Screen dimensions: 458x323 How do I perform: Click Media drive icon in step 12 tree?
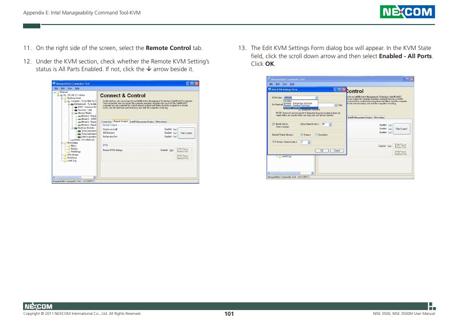72,140
